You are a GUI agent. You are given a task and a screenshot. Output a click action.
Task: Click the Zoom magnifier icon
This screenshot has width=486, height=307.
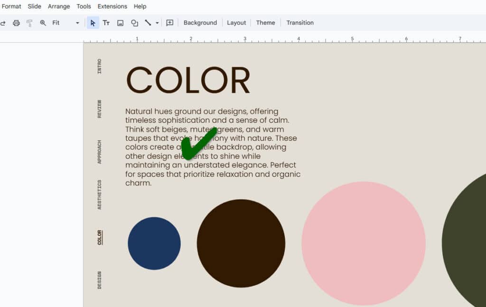coord(43,23)
